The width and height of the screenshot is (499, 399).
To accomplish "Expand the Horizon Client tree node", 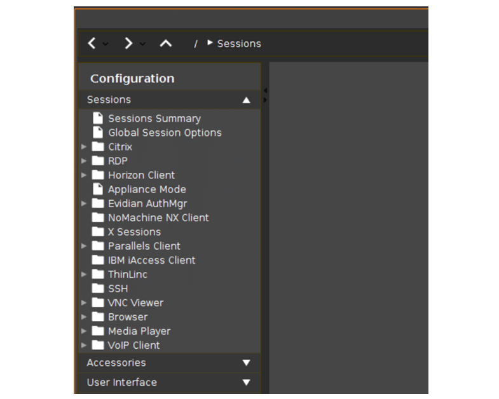I will coord(84,175).
